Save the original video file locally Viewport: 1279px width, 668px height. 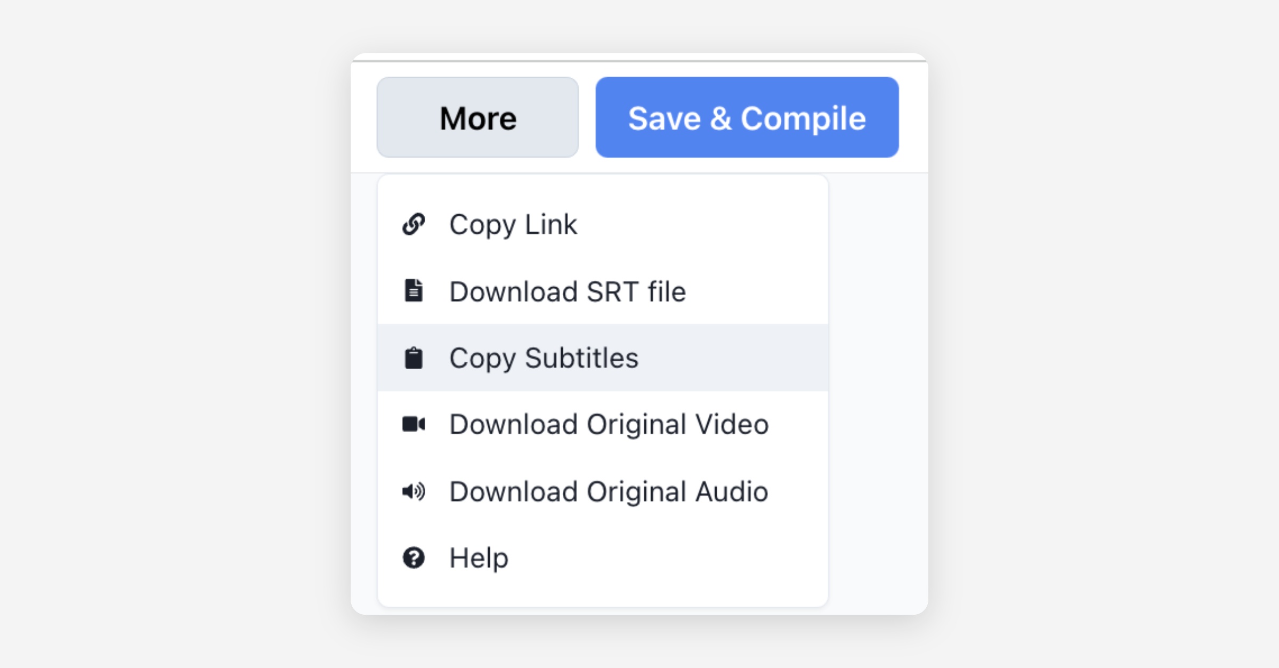(x=609, y=425)
